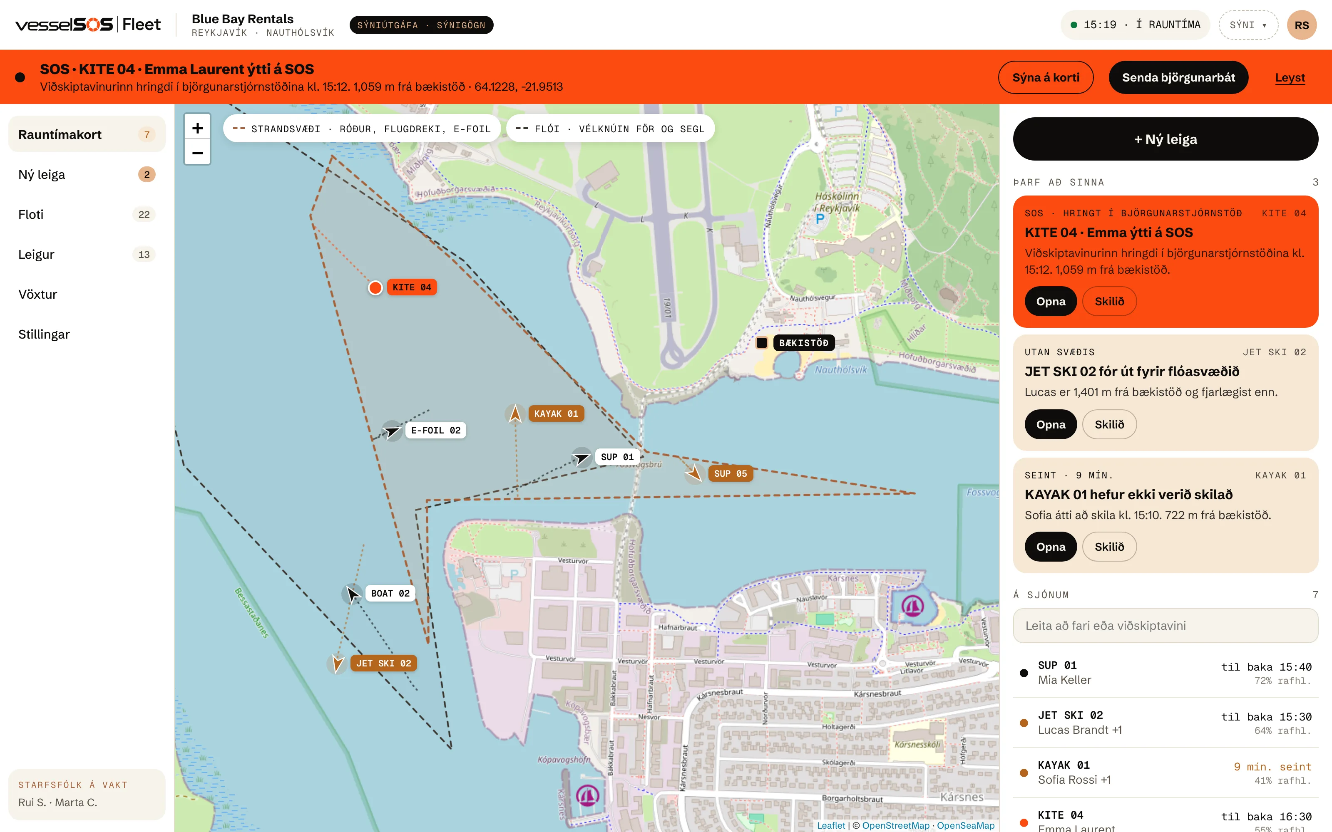Open the RS user avatar menu
This screenshot has width=1332, height=832.
coord(1302,25)
